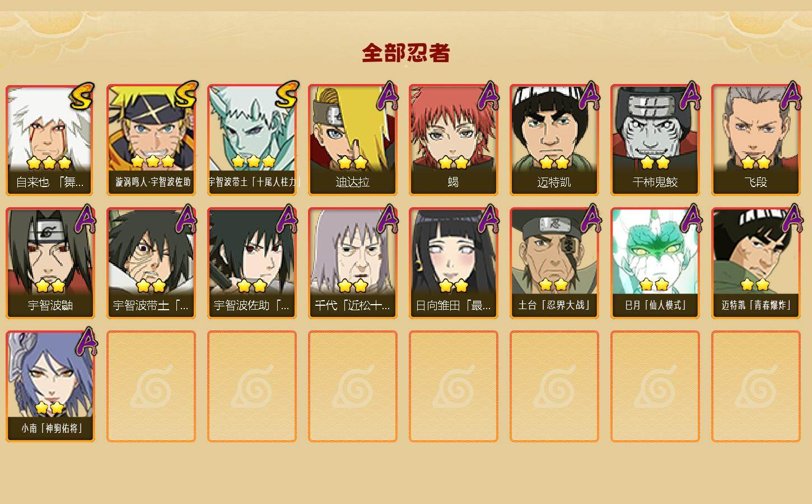Click the 宇智波佐助「...」 name label
The width and height of the screenshot is (812, 504).
coord(252,306)
